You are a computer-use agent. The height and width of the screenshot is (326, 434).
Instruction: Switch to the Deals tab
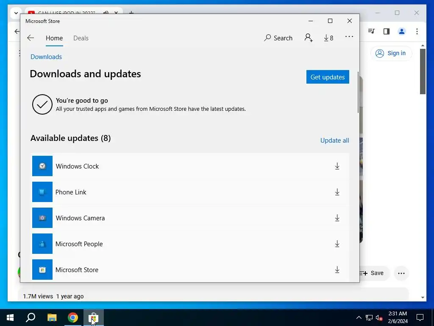pyautogui.click(x=81, y=38)
